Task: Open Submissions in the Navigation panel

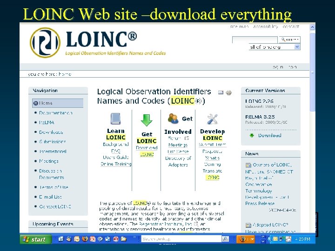Action: pos(52,142)
